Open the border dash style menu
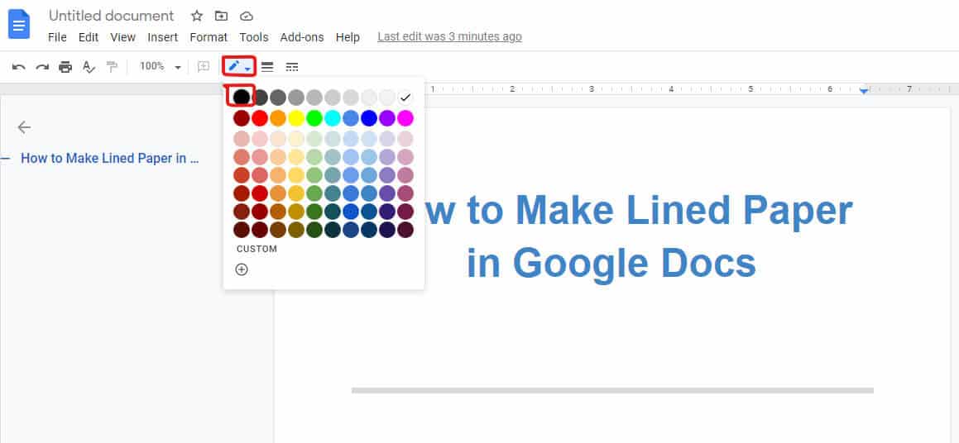 point(292,67)
